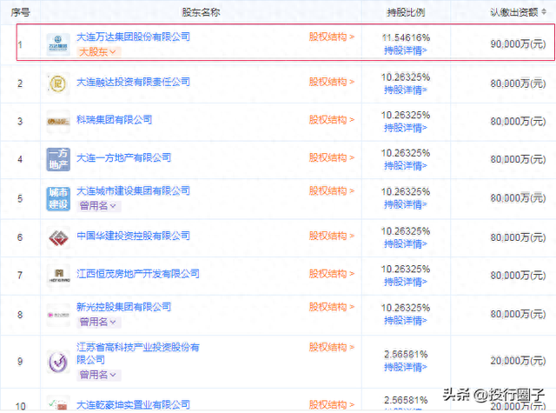Click the 大连万达集团 company logo
The width and height of the screenshot is (556, 413).
click(x=58, y=44)
